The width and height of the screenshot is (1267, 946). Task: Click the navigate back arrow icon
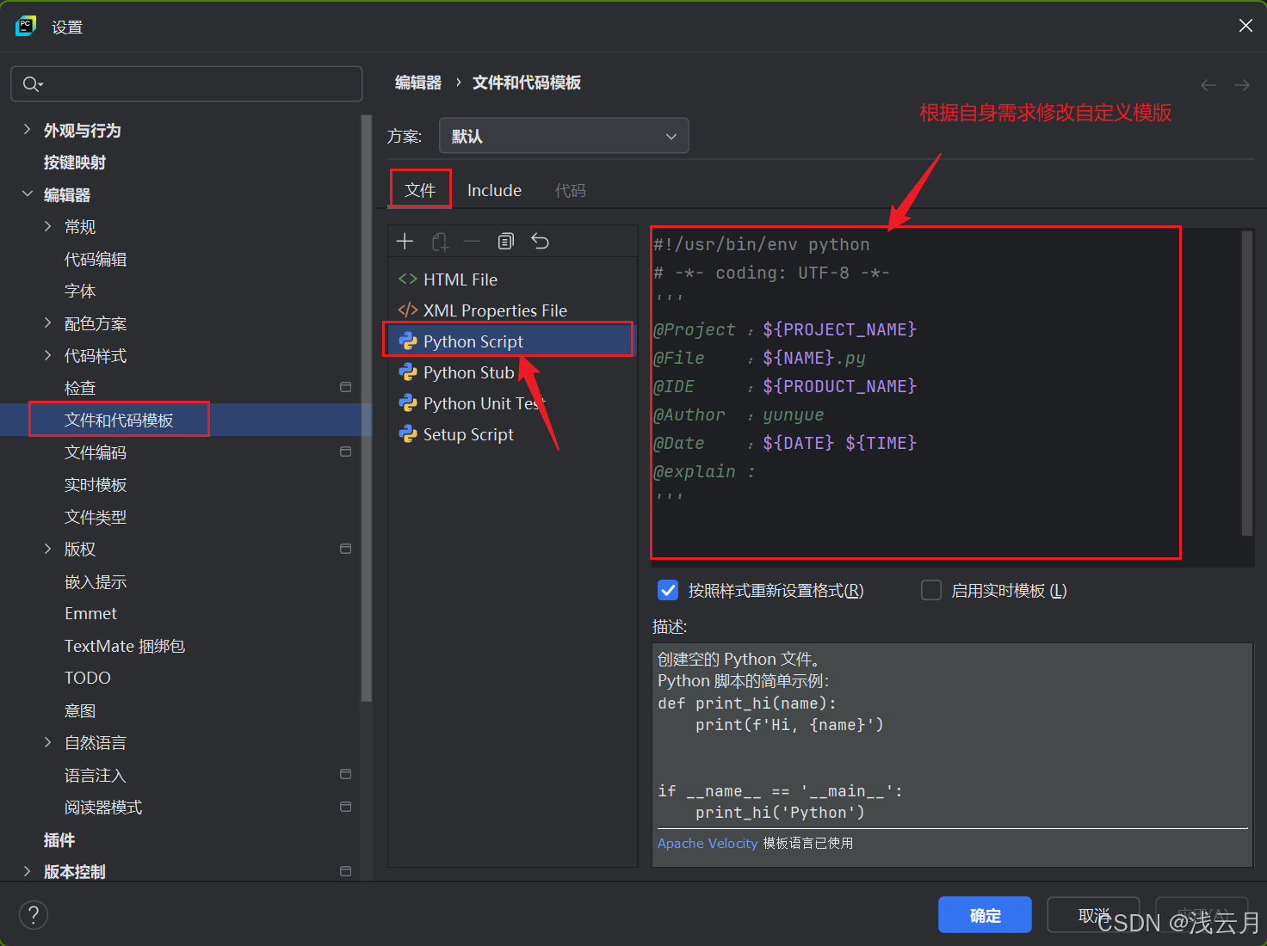[x=1208, y=85]
